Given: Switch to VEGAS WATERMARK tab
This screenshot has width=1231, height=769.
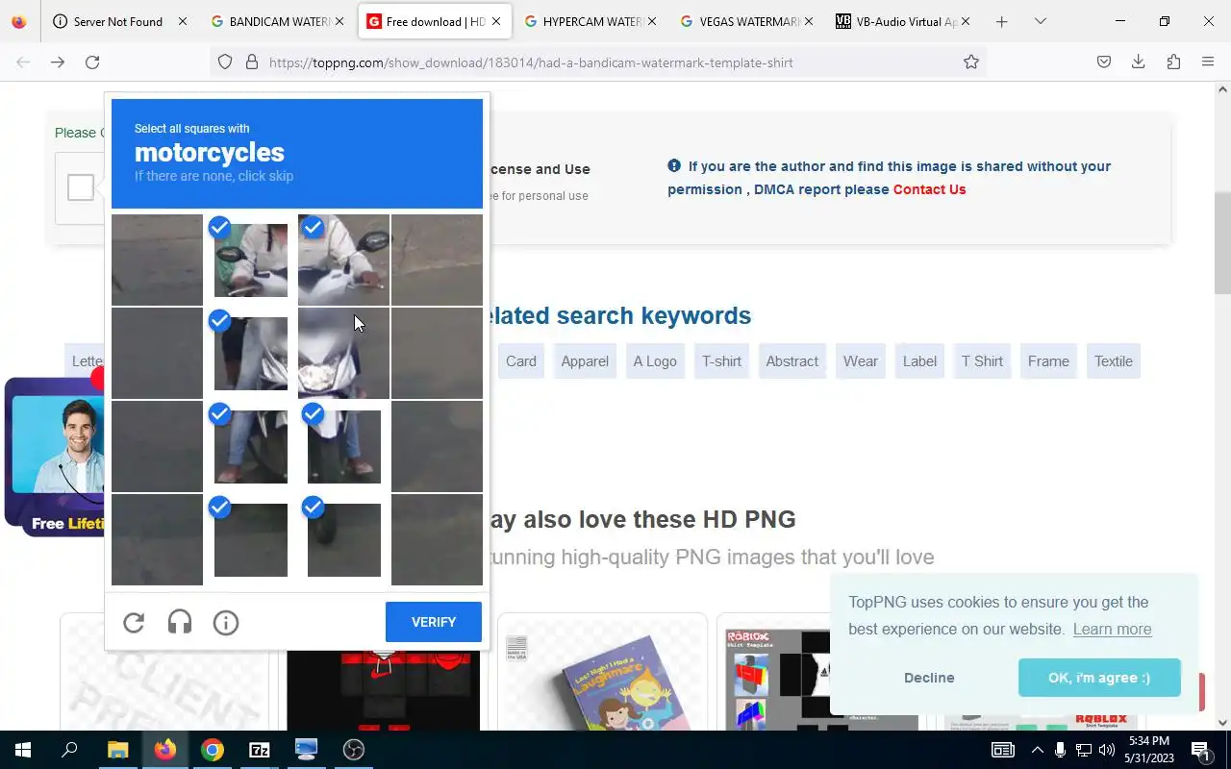Looking at the screenshot, I should point(747,21).
